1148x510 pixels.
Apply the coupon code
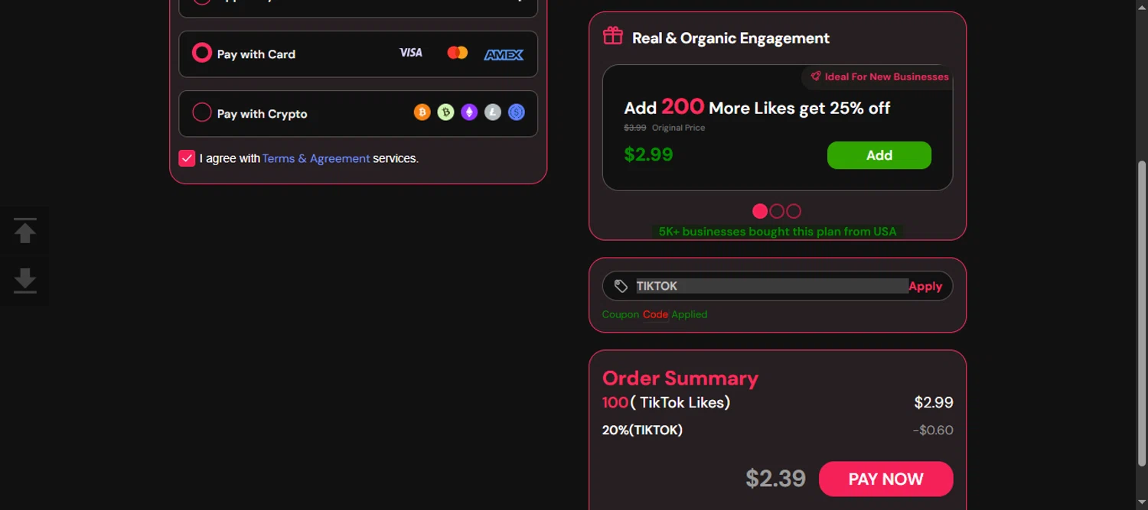point(925,286)
